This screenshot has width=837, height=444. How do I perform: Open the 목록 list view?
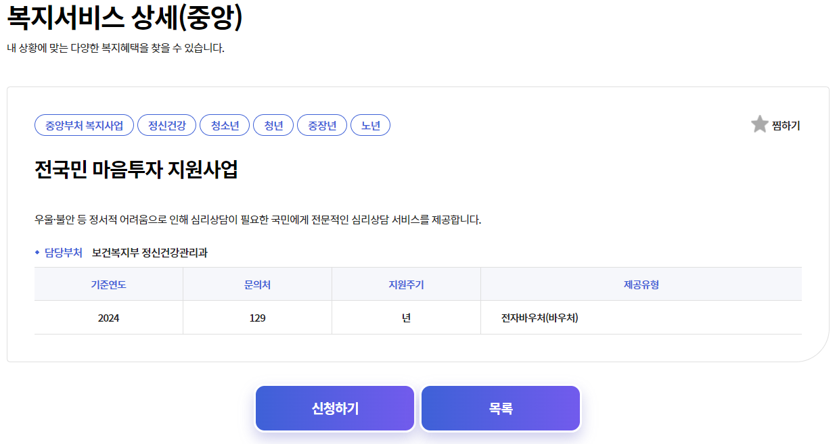pos(500,408)
